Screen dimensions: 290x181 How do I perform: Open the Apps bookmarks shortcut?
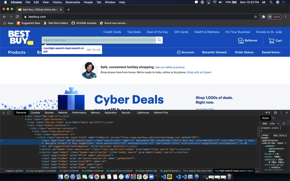tap(8, 23)
